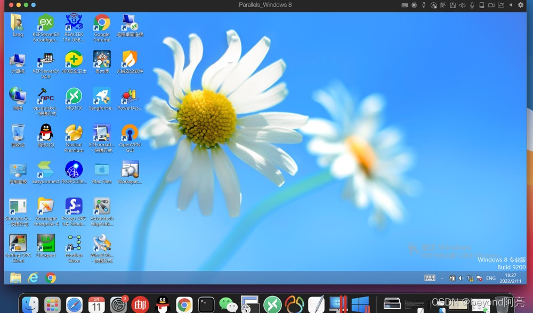Open the KEPServerEx V4.0 shortcut
This screenshot has height=313, width=533.
point(46,65)
